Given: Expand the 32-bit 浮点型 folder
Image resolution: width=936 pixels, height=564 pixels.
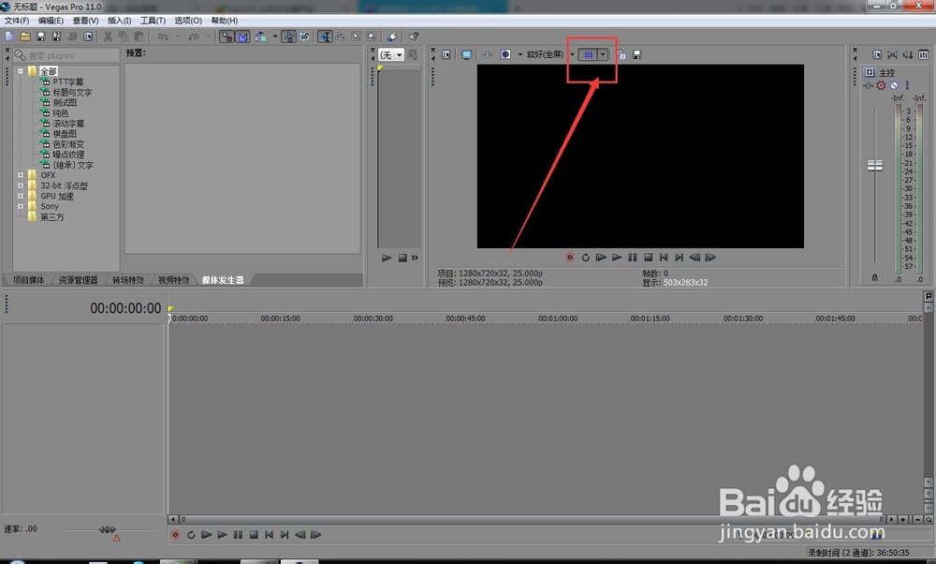Looking at the screenshot, I should 21,186.
